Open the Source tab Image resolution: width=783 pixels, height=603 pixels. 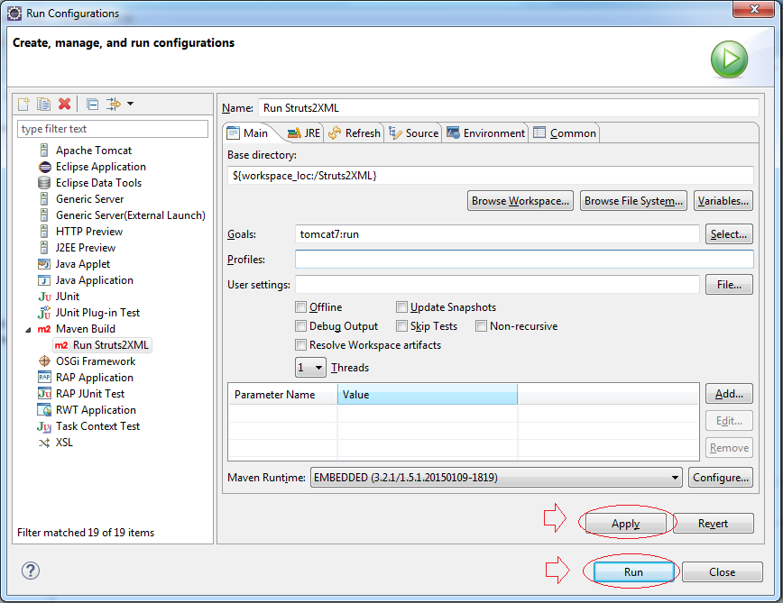pyautogui.click(x=414, y=133)
